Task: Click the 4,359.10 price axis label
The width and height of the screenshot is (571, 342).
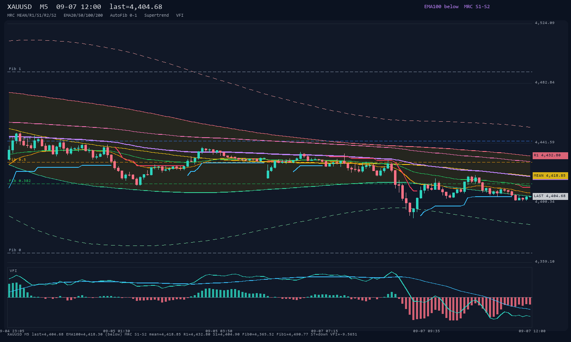Action: [x=545, y=261]
